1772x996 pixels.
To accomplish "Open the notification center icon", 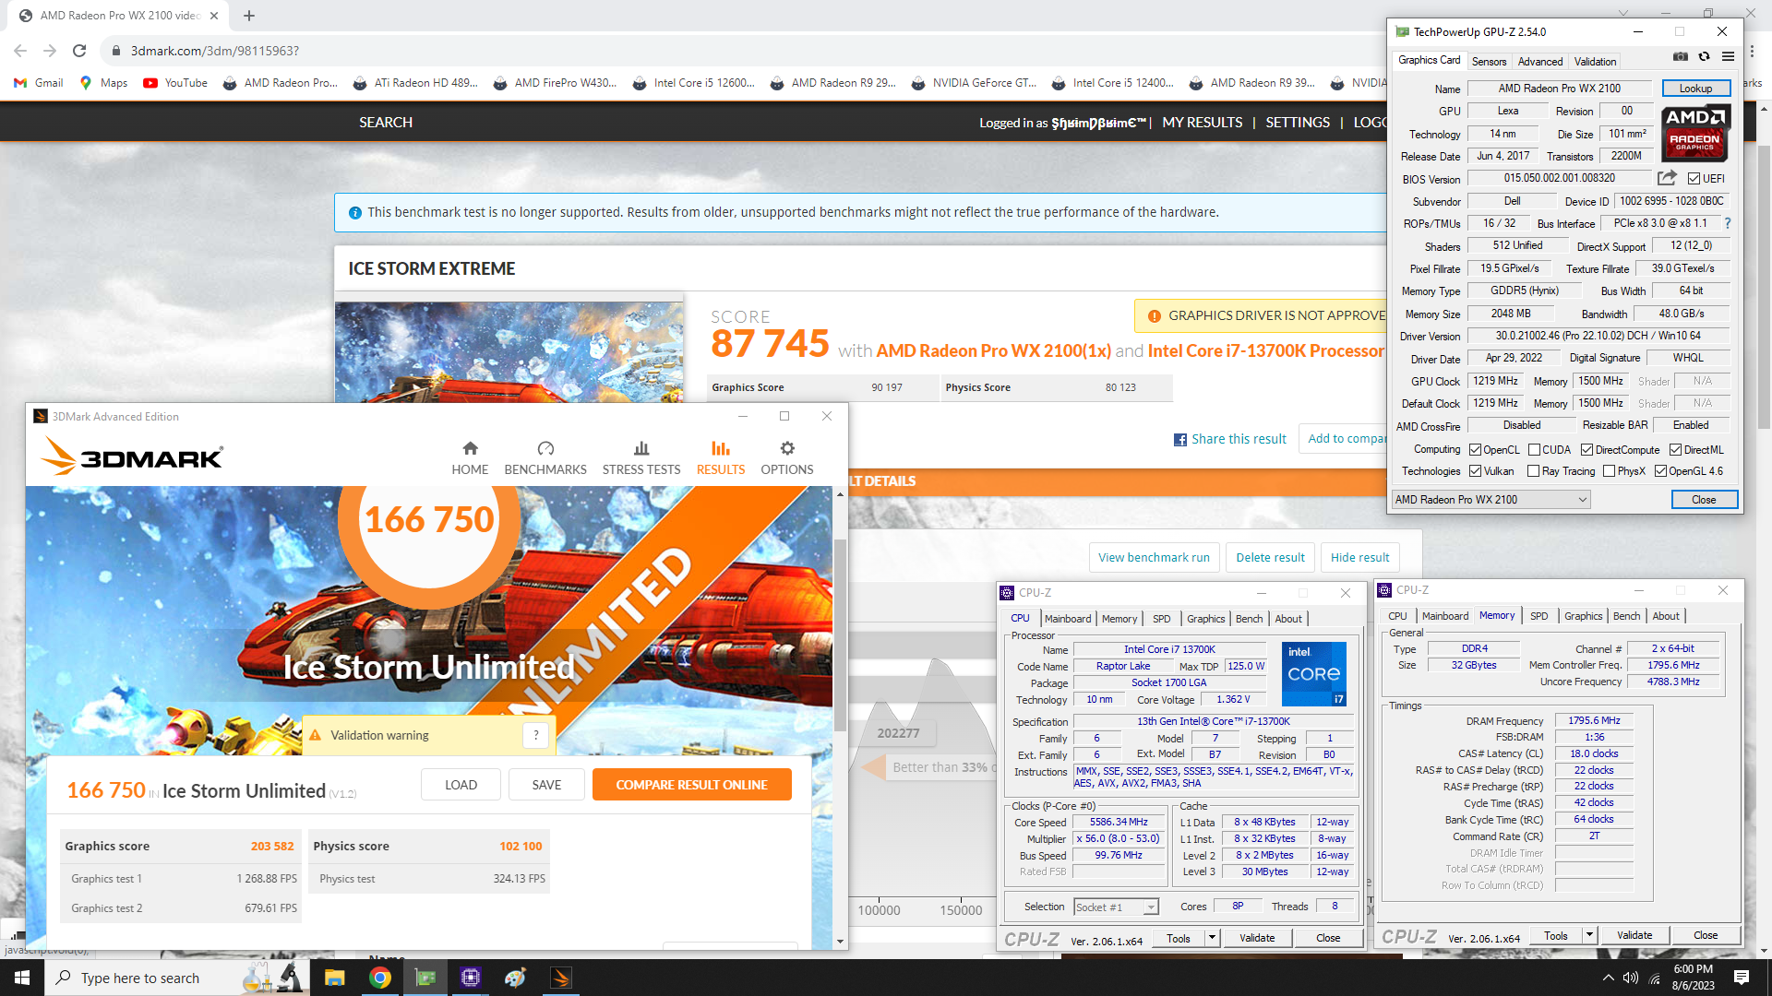I will pos(1742,978).
